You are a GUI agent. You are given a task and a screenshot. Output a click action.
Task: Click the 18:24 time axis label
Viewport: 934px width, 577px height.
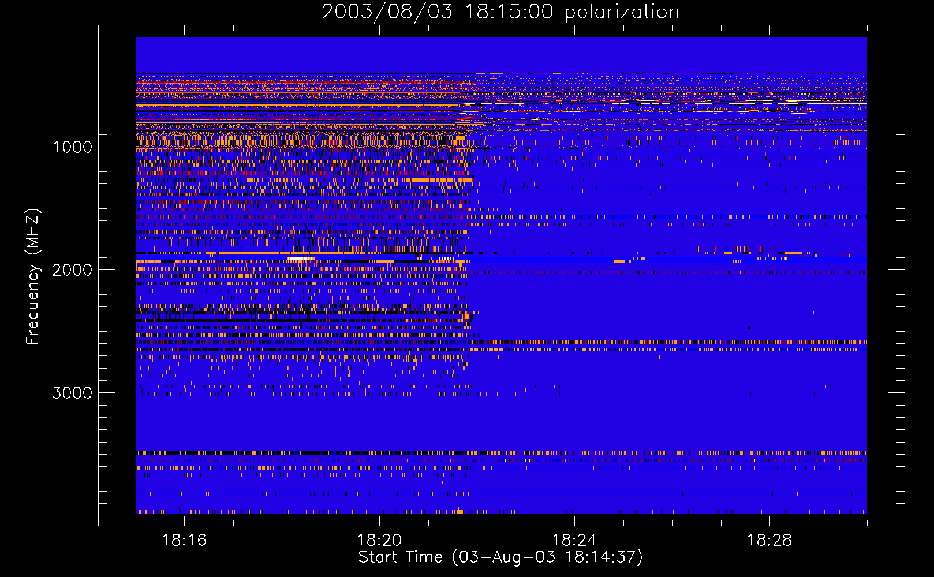[574, 540]
